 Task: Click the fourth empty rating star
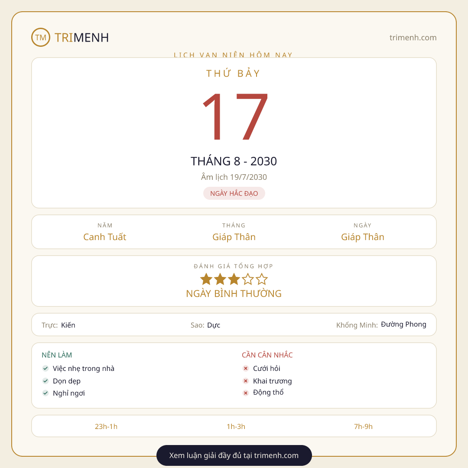pyautogui.click(x=248, y=279)
